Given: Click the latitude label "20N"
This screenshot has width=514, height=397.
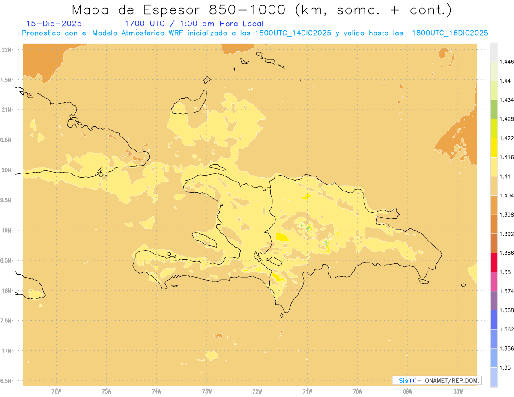Looking at the screenshot, I should 6,170.
